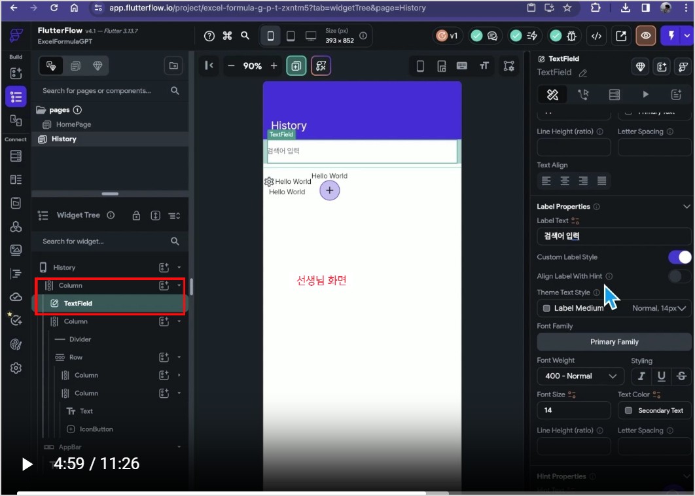Click the Primary Family font button
This screenshot has width=695, height=496.
pyautogui.click(x=615, y=342)
